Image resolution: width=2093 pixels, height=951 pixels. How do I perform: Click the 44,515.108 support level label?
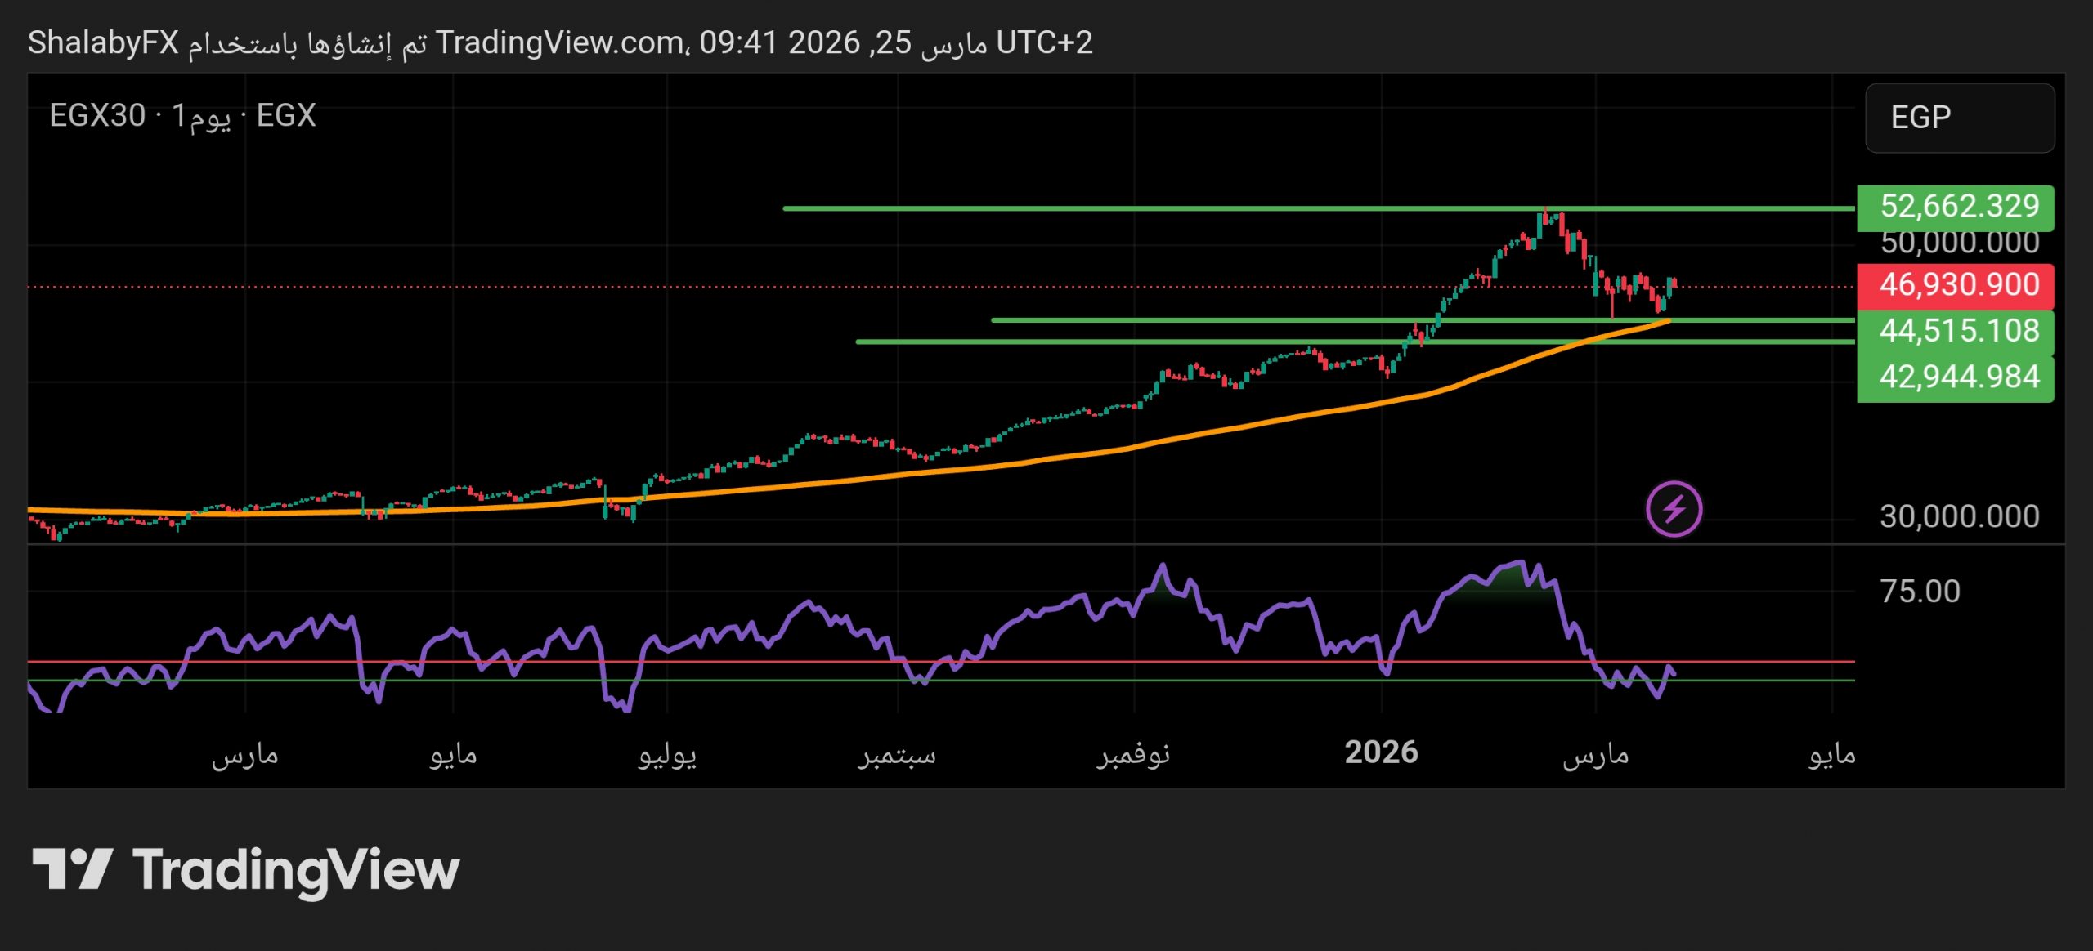click(x=1955, y=331)
